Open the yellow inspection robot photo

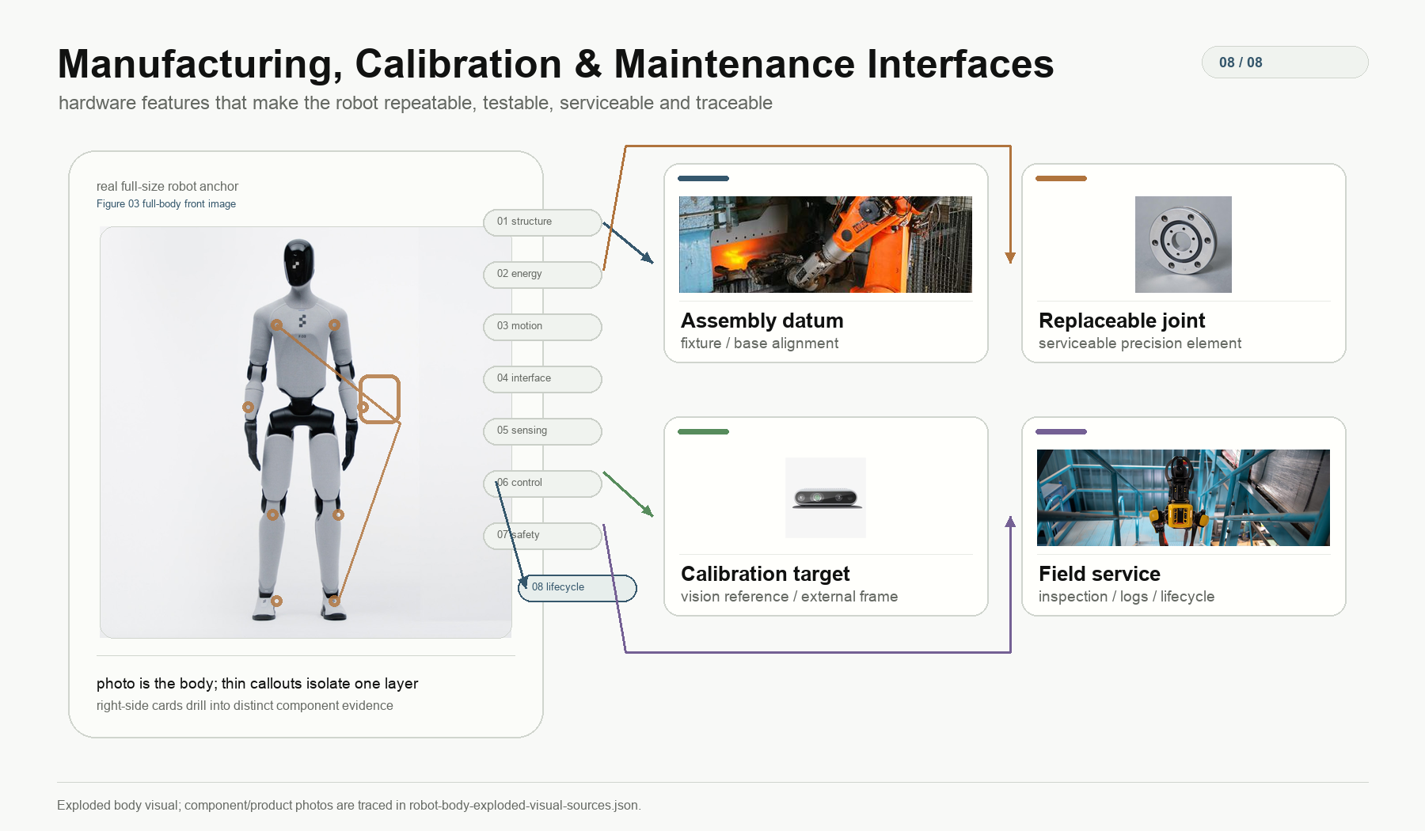pyautogui.click(x=1184, y=498)
